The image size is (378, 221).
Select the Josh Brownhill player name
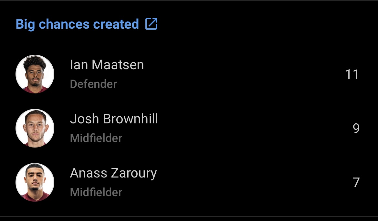tap(114, 119)
